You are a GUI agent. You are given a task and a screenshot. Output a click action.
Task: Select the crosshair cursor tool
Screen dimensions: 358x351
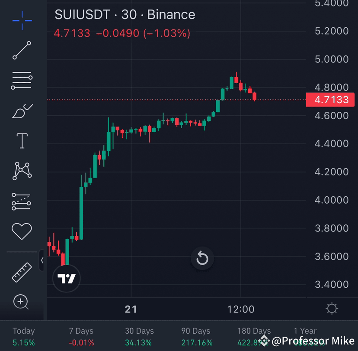click(22, 20)
